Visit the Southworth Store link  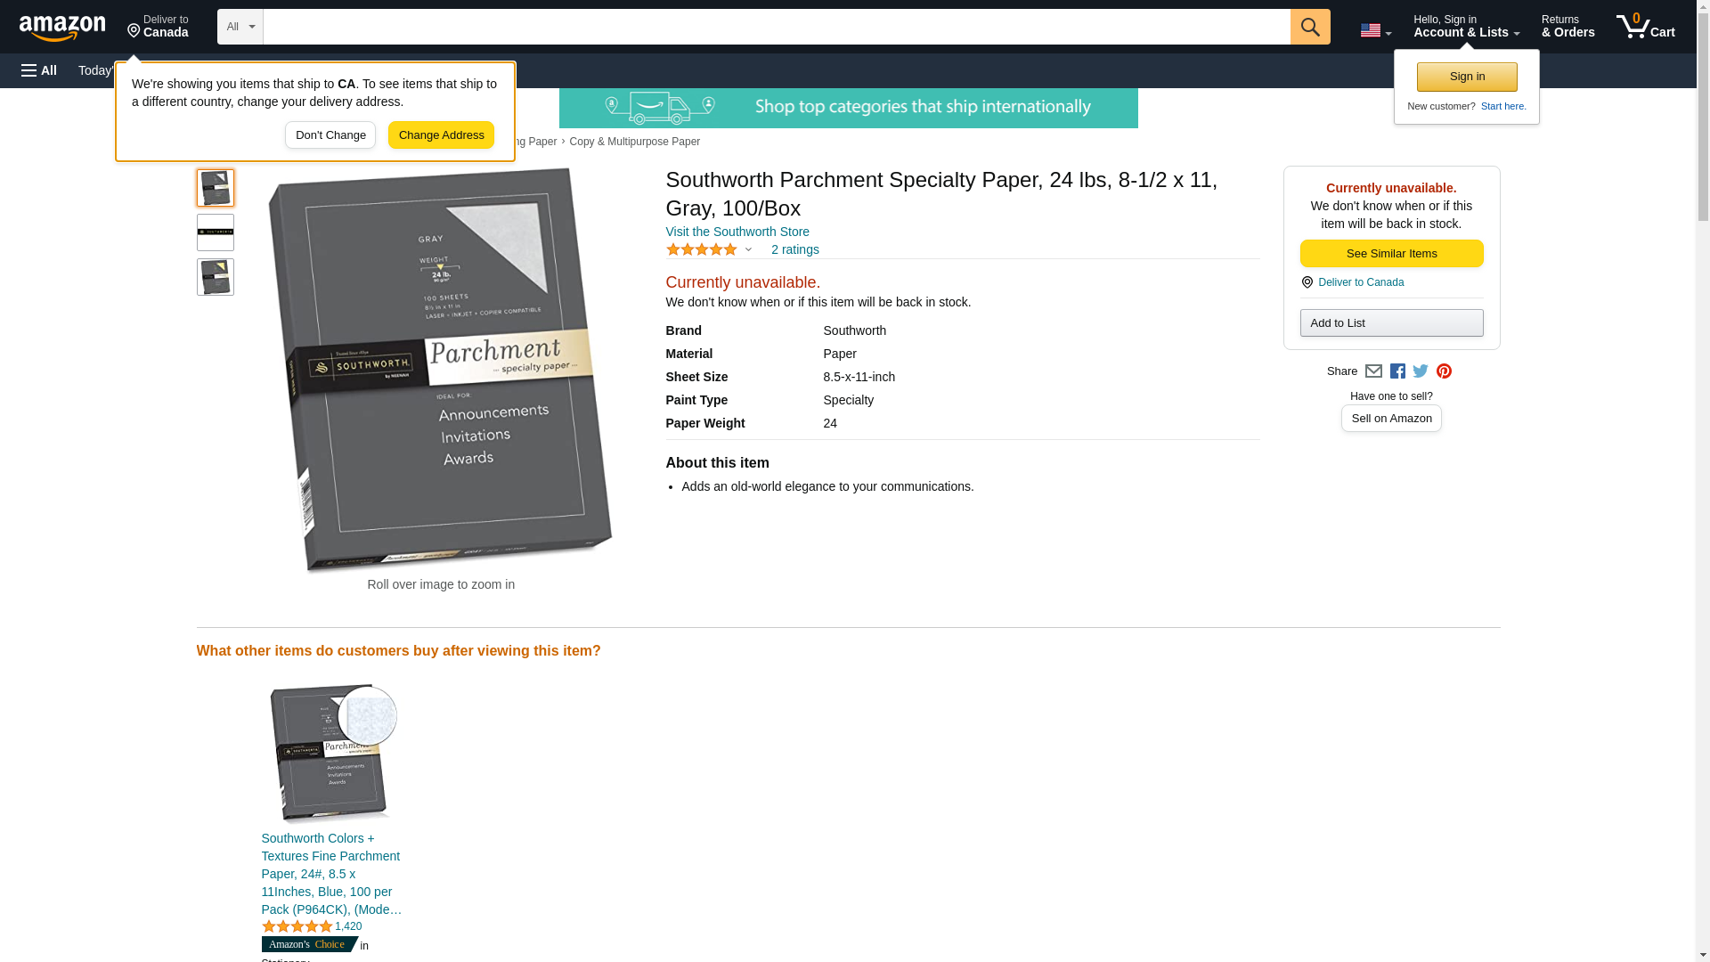pyautogui.click(x=737, y=232)
